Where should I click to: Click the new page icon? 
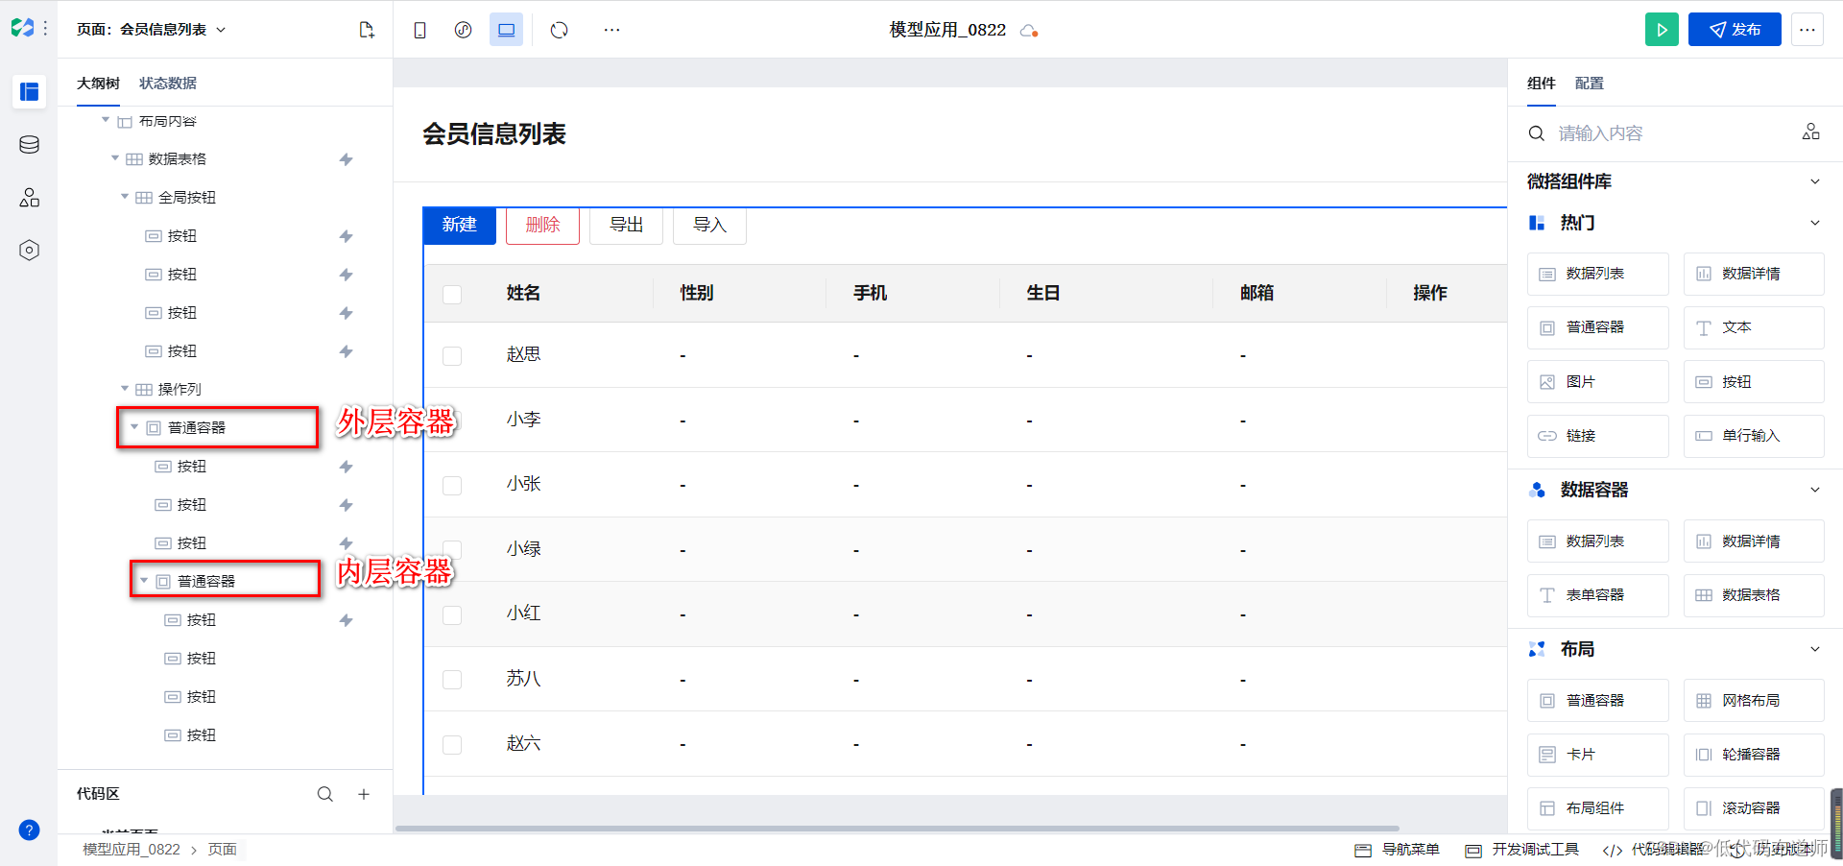pos(367,30)
